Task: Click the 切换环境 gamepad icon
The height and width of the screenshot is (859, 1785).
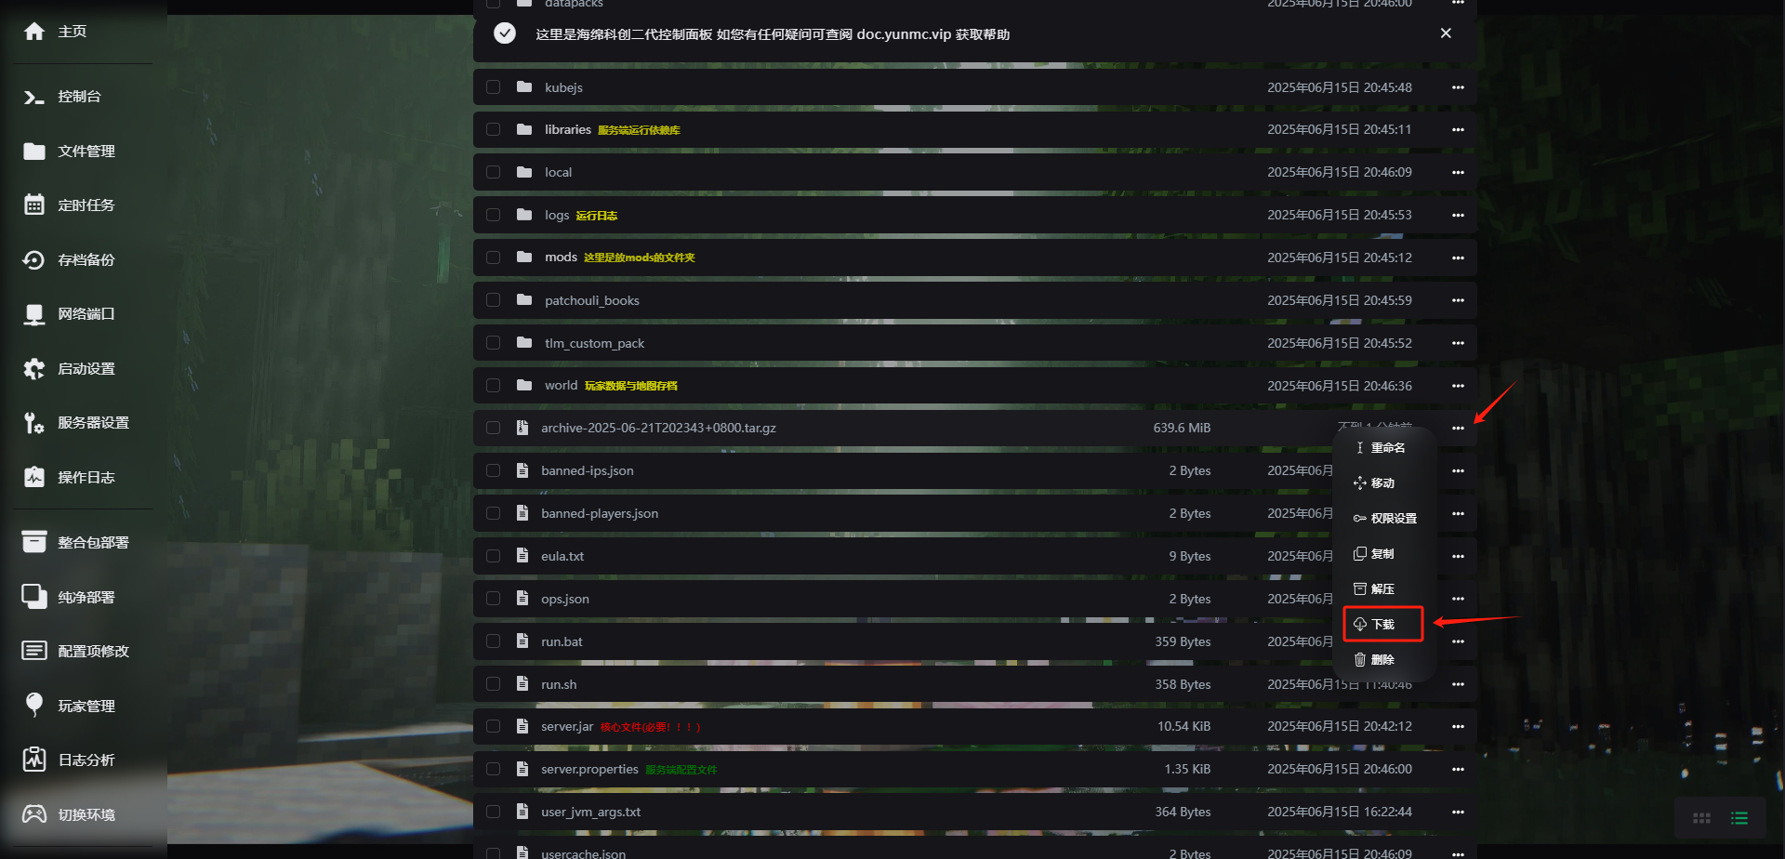Action: pyautogui.click(x=34, y=814)
